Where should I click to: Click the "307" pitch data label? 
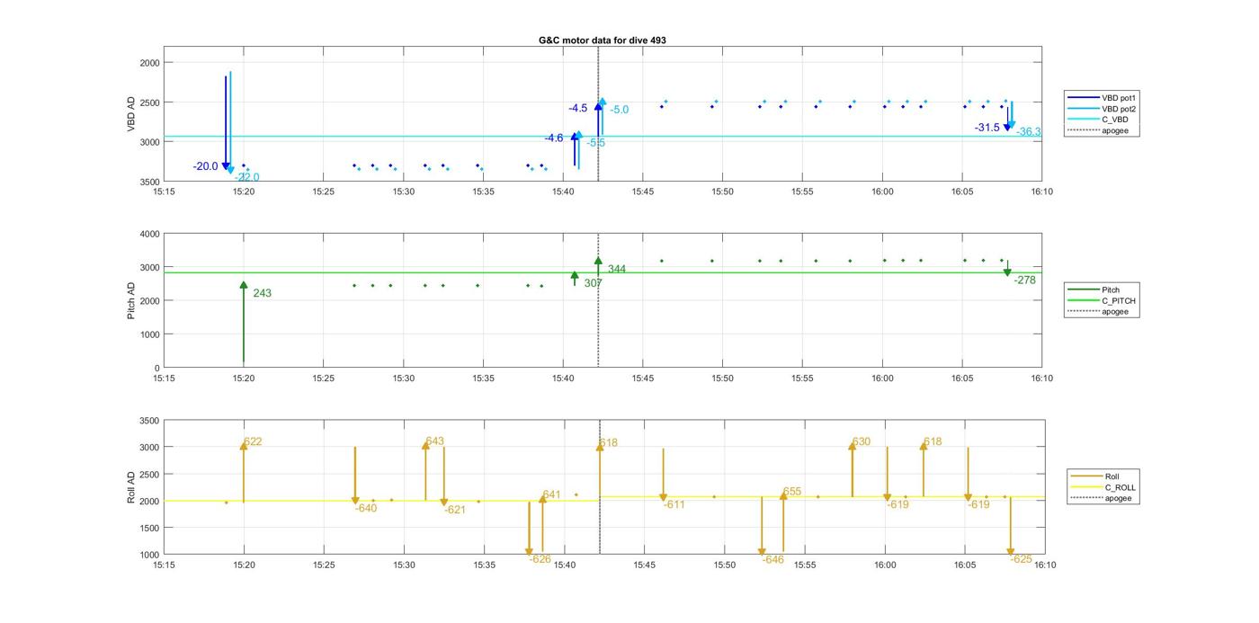pos(593,283)
